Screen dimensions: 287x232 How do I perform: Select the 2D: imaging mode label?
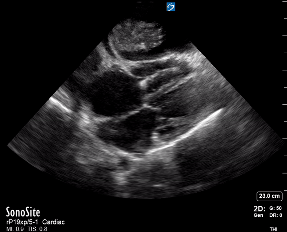(x=259, y=209)
